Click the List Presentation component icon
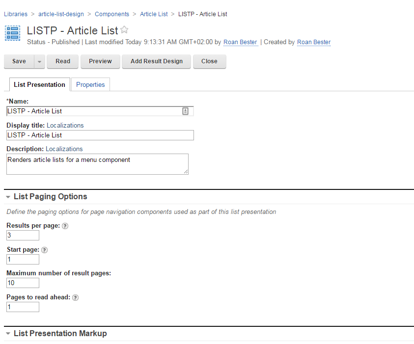414x344 pixels. (13, 33)
